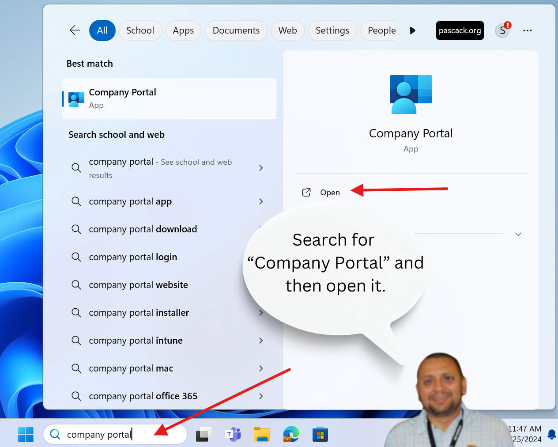Expand more actions with the down chevron
This screenshot has width=558, height=447.
(x=518, y=234)
